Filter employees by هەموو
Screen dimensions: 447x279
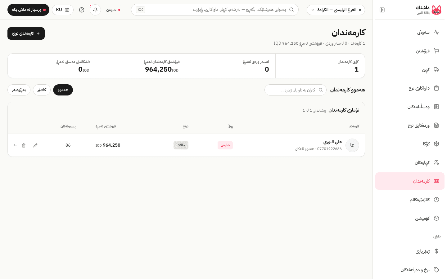63,90
